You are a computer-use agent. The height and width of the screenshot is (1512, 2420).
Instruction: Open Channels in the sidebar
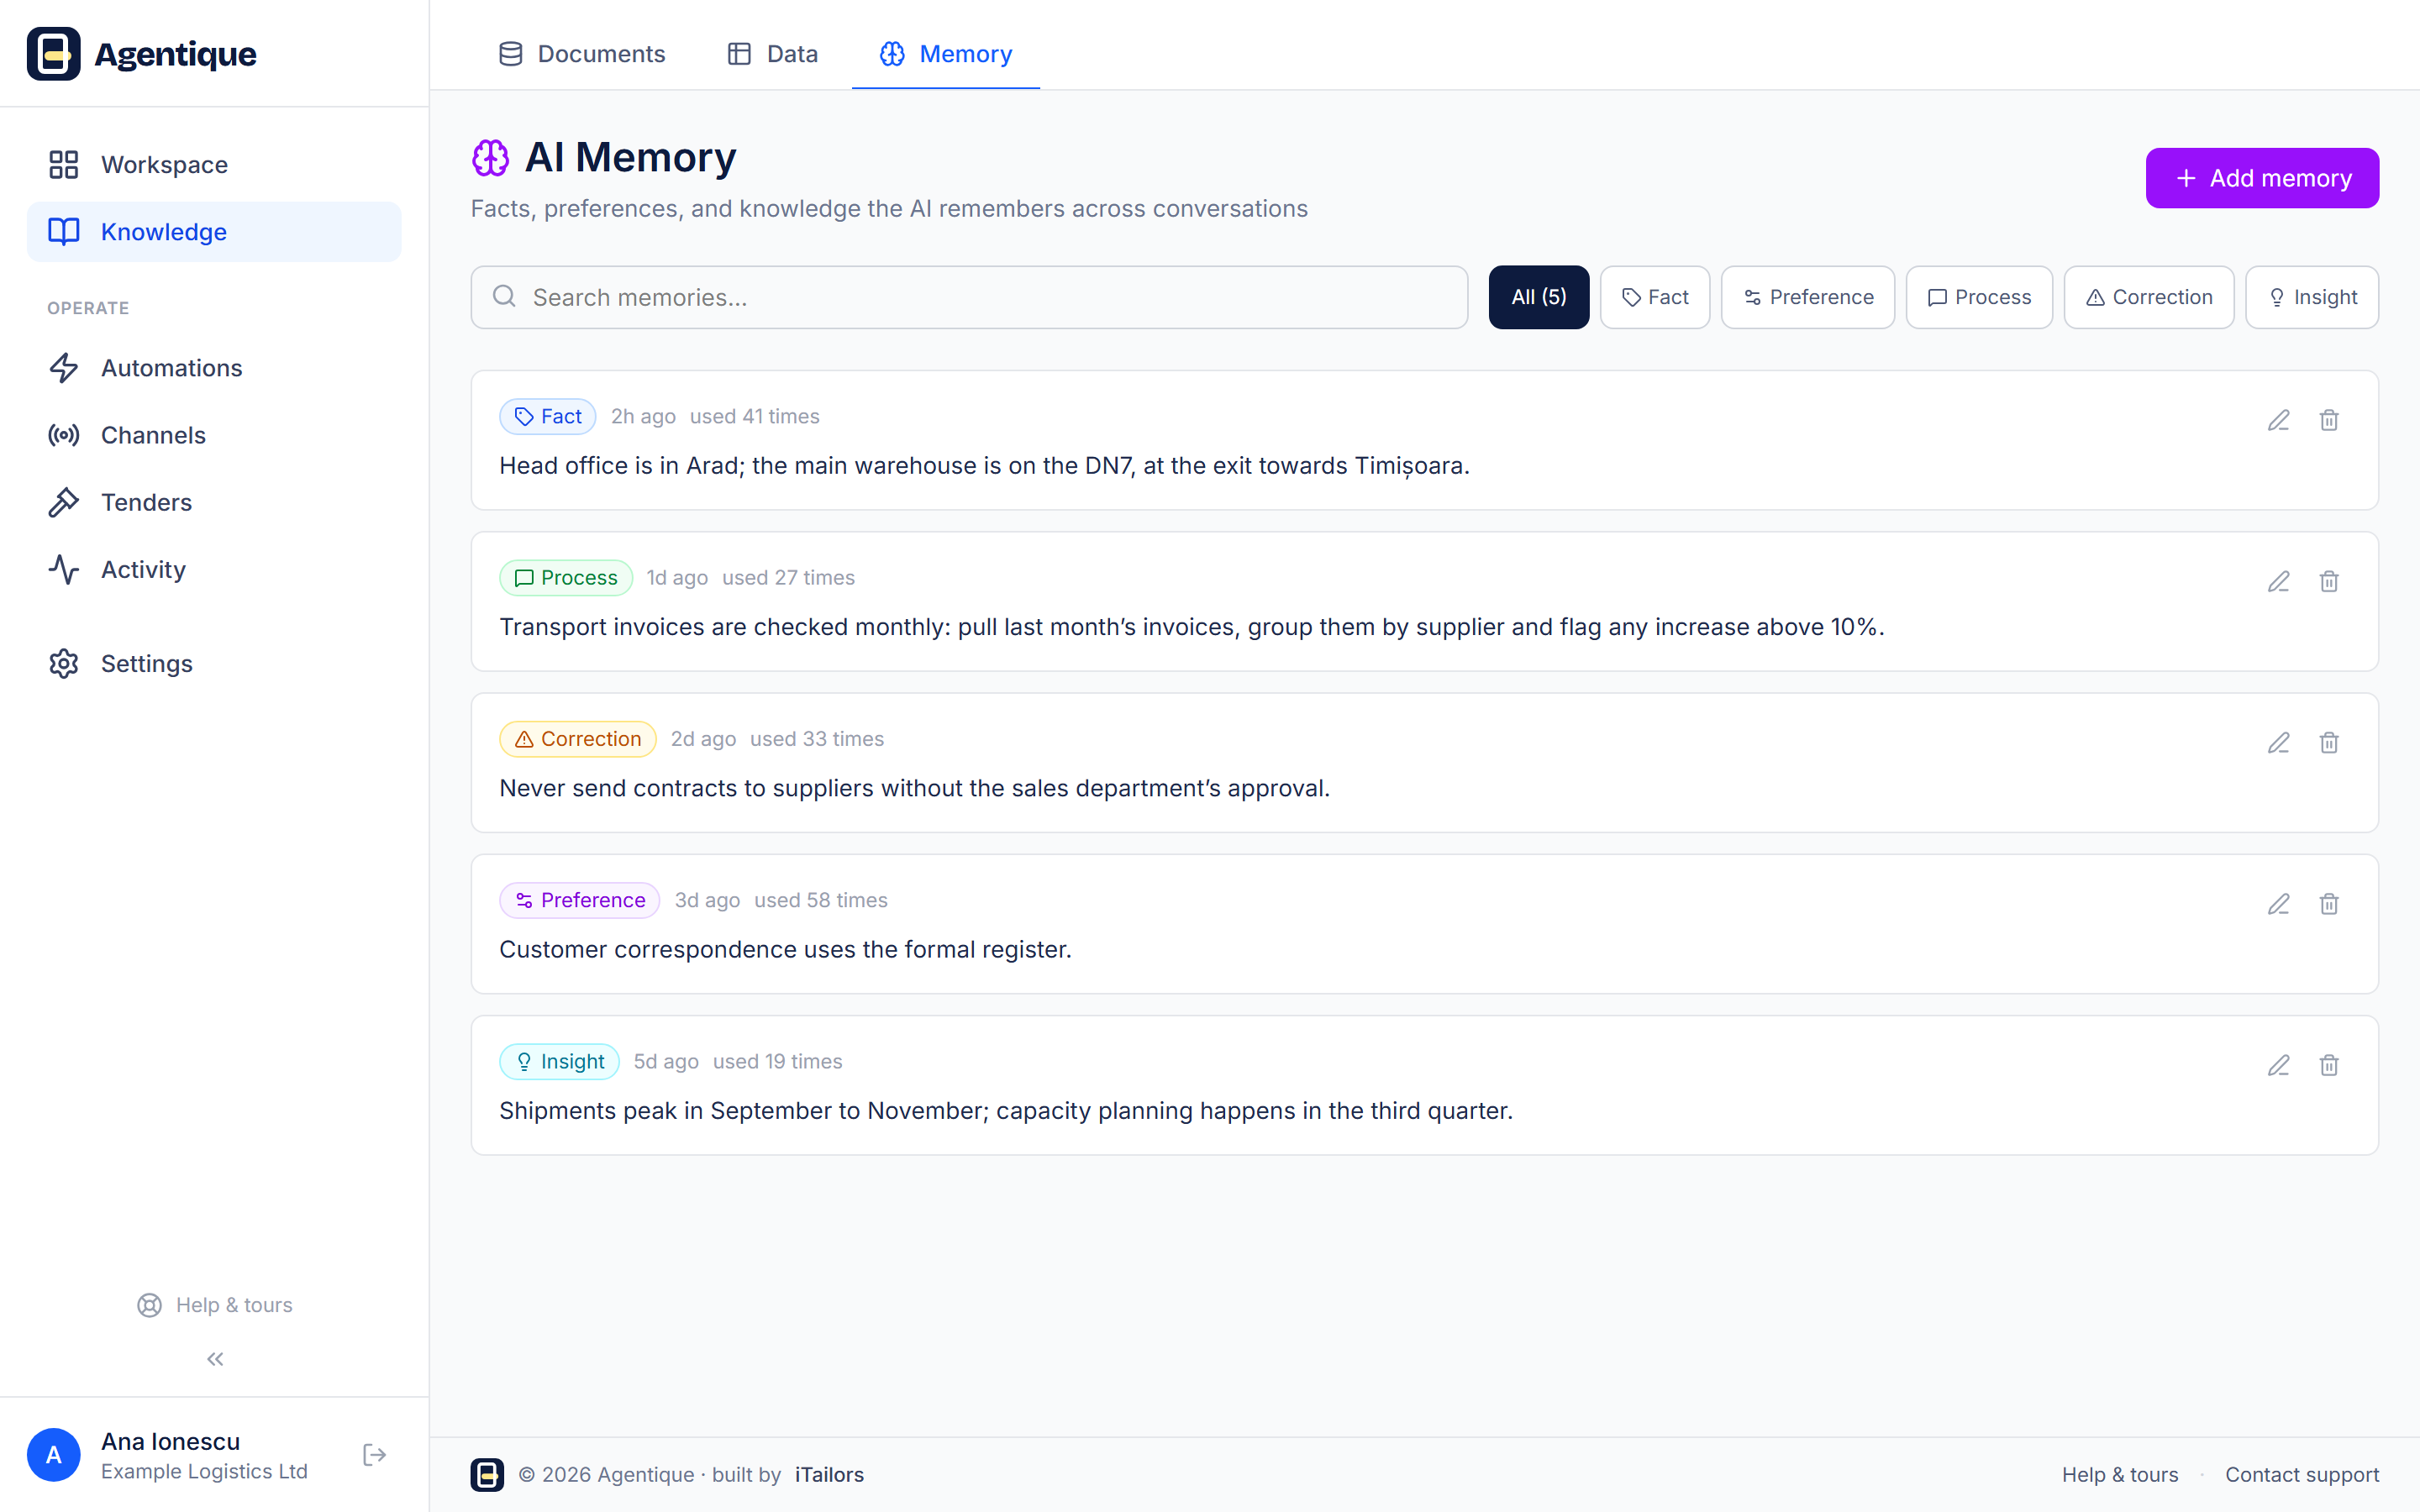point(214,435)
